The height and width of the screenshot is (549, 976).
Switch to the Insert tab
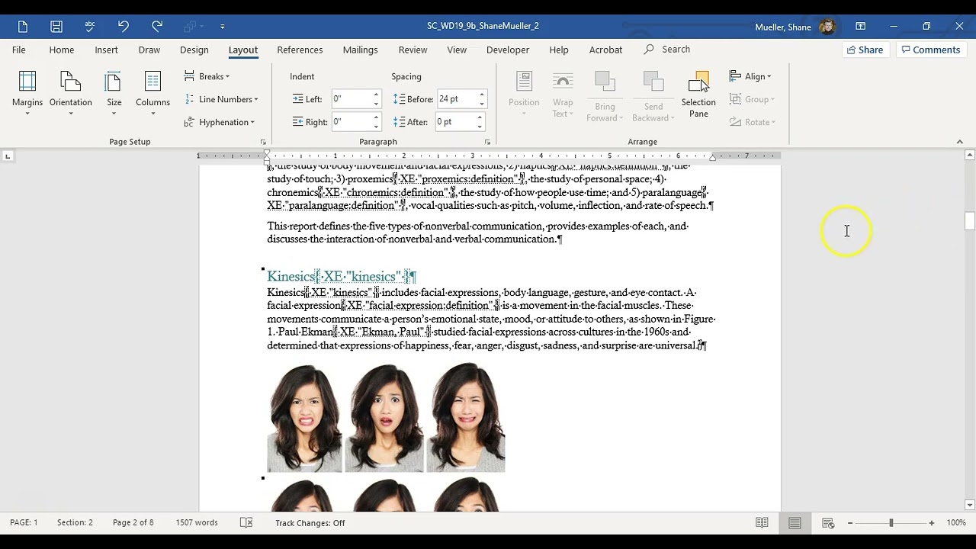pos(106,50)
